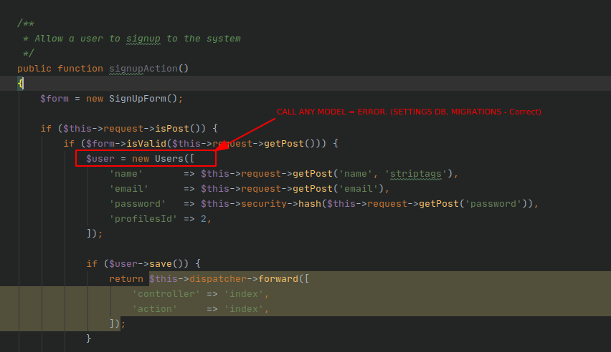This screenshot has width=611, height=352.
Task: Place cursor on the highlighted opening curly brace
Action: [x=21, y=84]
